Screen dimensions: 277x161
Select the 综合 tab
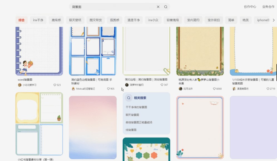[x=21, y=20]
